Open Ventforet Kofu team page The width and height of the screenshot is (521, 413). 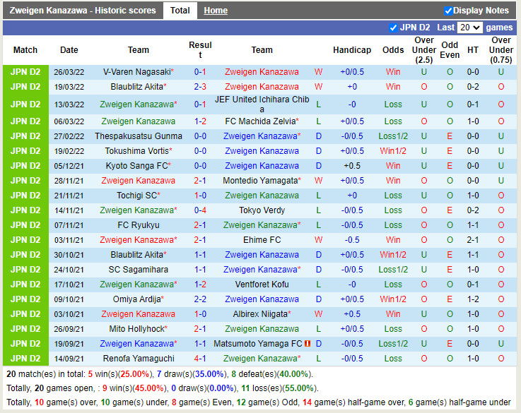262,285
